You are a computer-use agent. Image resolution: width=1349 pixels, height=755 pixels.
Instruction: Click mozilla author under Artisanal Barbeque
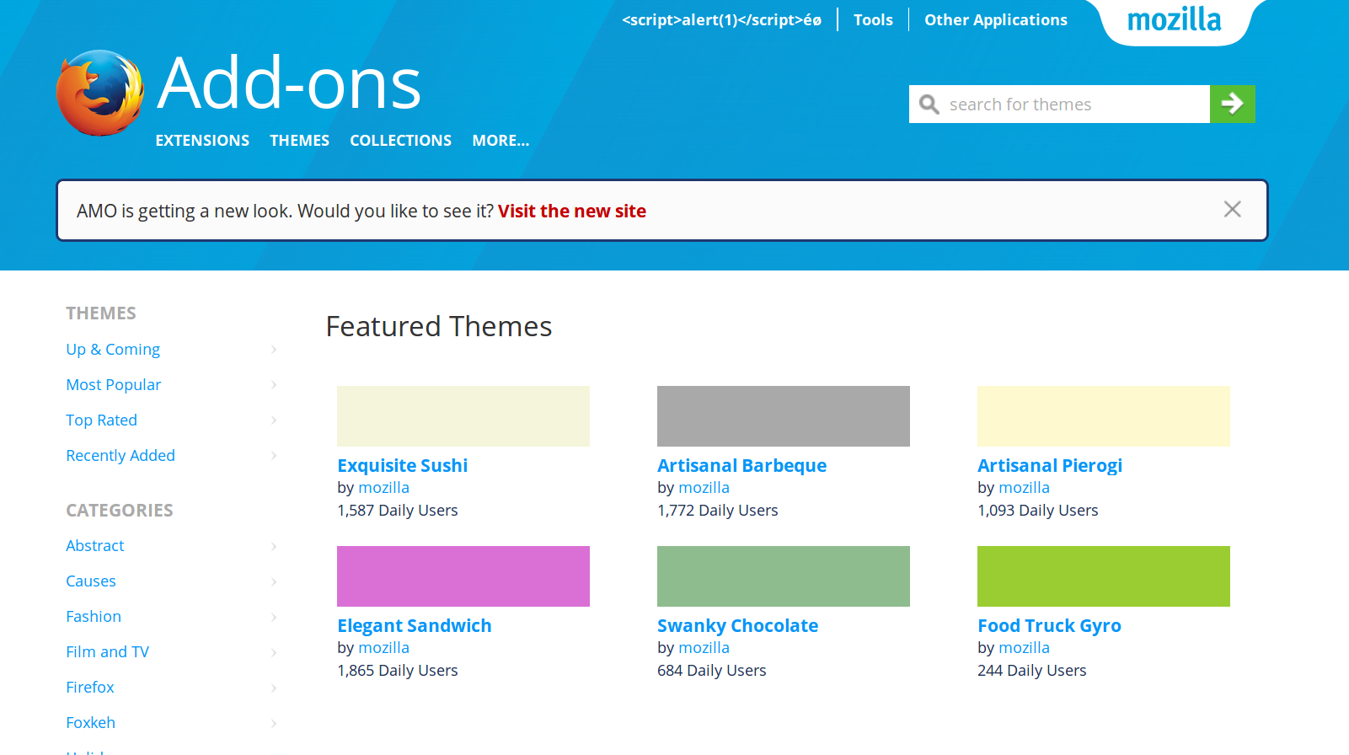click(x=704, y=488)
